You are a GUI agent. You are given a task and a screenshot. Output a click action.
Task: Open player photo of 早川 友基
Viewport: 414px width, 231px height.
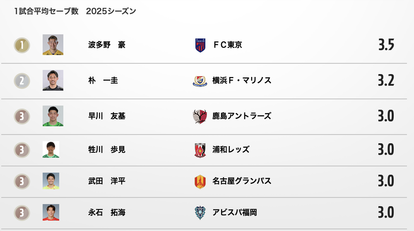(x=53, y=116)
